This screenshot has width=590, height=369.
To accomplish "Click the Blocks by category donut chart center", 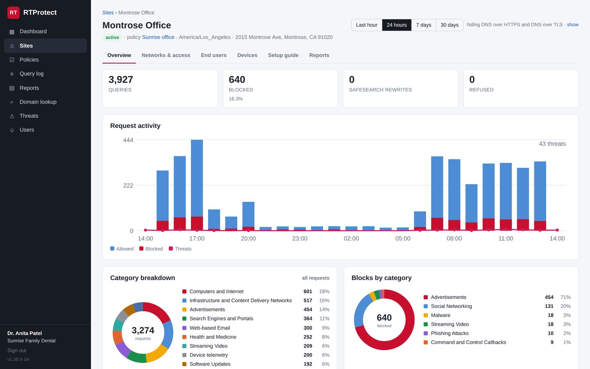I will click(384, 320).
